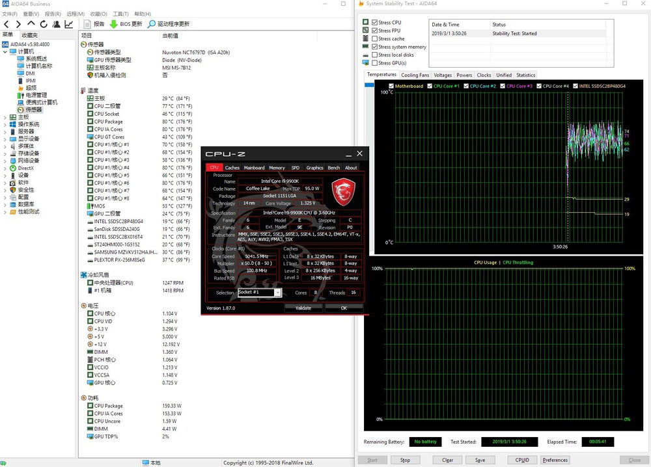Image resolution: width=651 pixels, height=467 pixels.
Task: Click the IPMI tree icon
Action: click(x=21, y=81)
